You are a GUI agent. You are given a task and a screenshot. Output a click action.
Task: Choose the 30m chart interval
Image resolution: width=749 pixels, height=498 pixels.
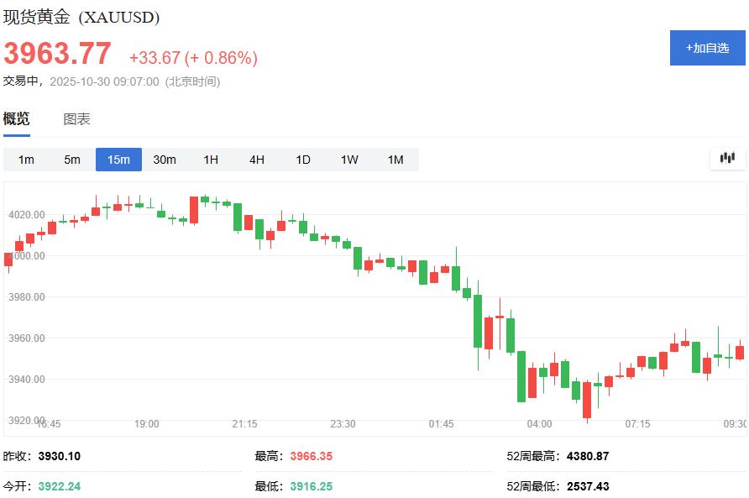(x=165, y=159)
